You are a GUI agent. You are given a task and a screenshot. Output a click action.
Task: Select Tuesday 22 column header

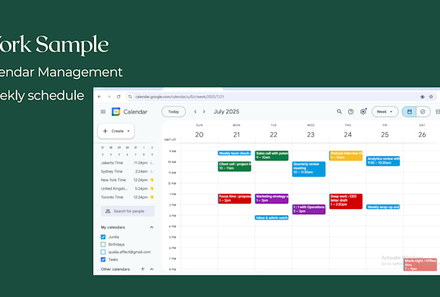(274, 131)
